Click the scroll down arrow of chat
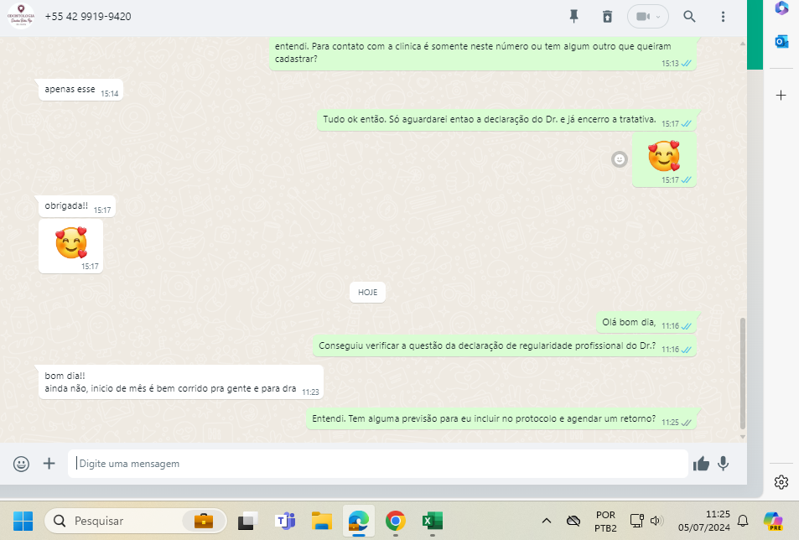 click(743, 437)
